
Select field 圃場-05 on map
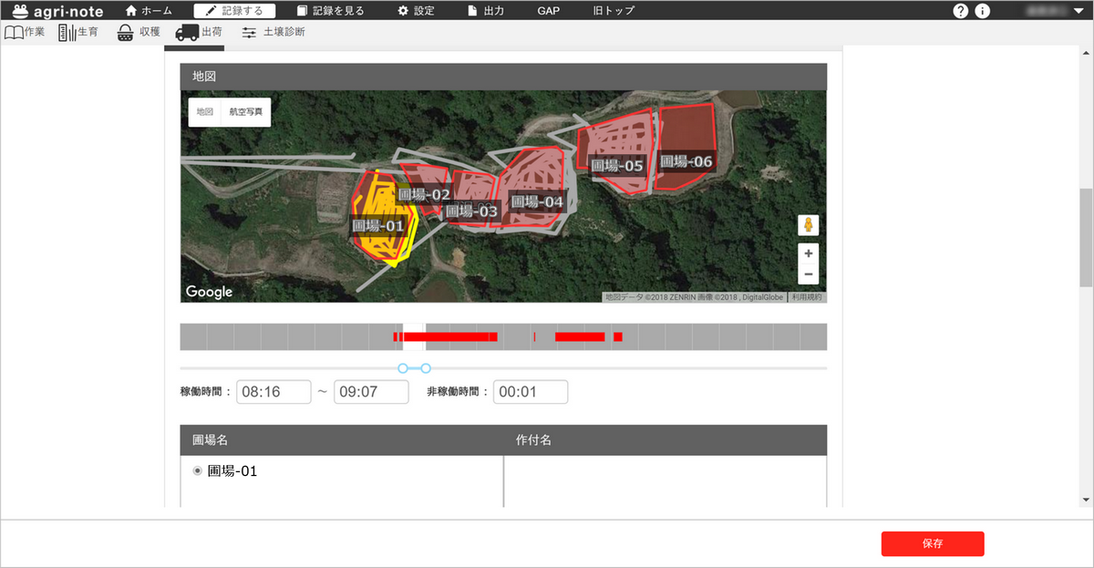click(x=617, y=166)
